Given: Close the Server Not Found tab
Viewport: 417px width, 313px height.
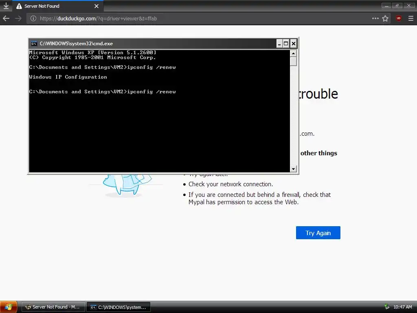Looking at the screenshot, I should (97, 6).
